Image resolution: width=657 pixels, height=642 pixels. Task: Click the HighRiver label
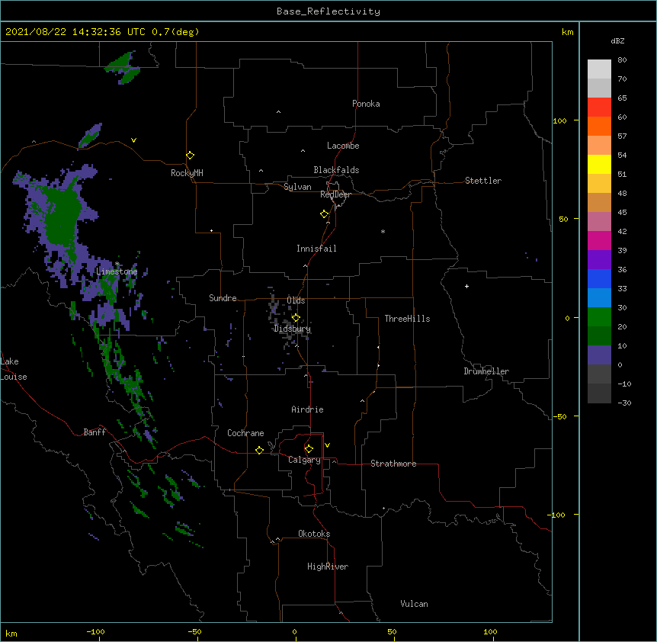(x=328, y=567)
